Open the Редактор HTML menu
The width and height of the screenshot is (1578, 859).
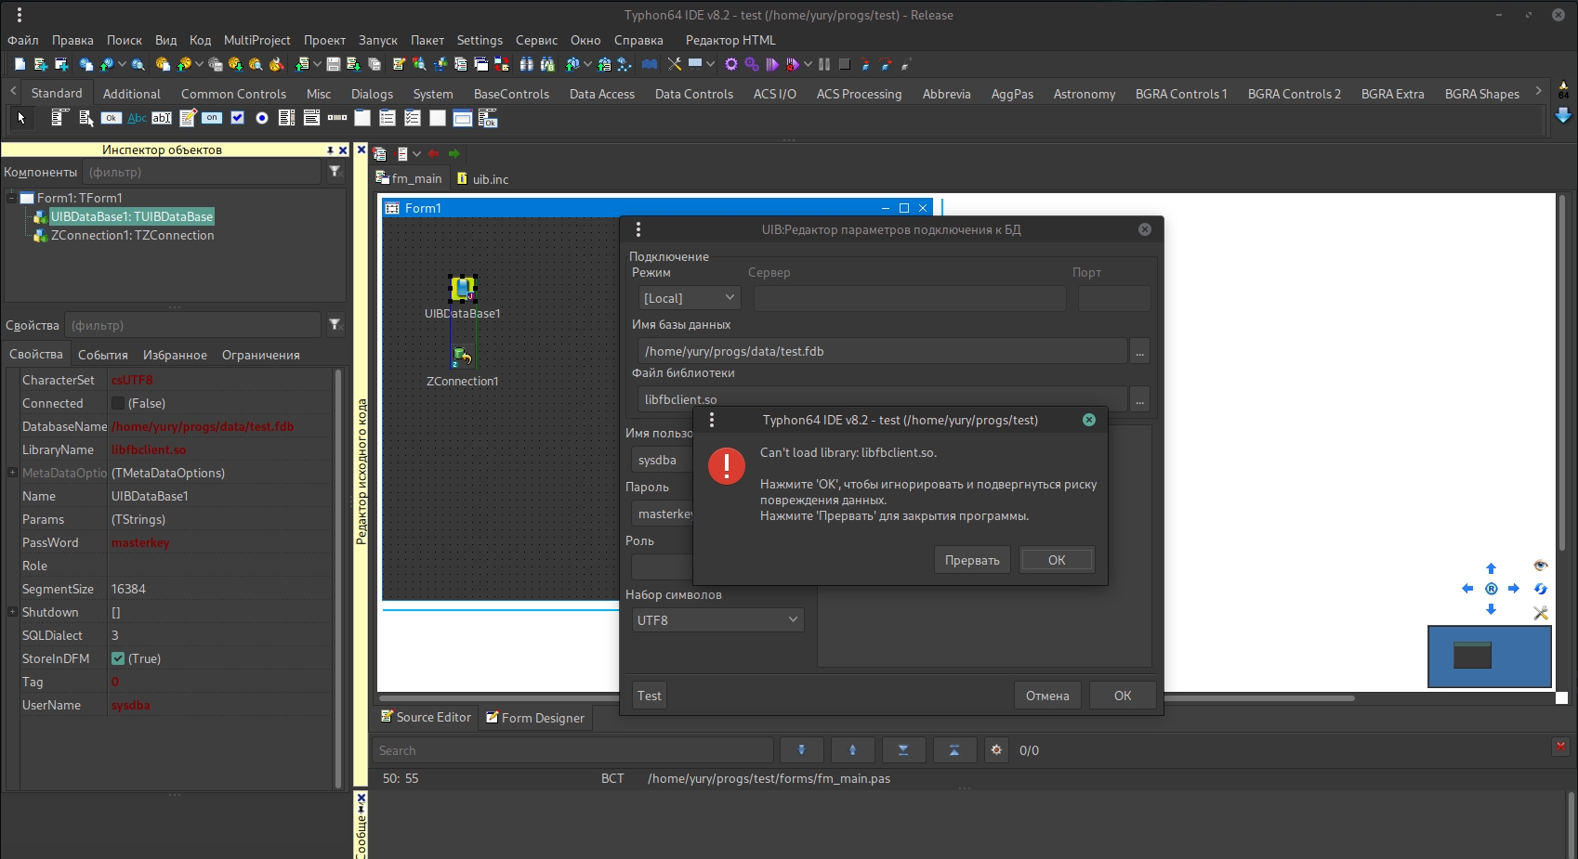[730, 40]
